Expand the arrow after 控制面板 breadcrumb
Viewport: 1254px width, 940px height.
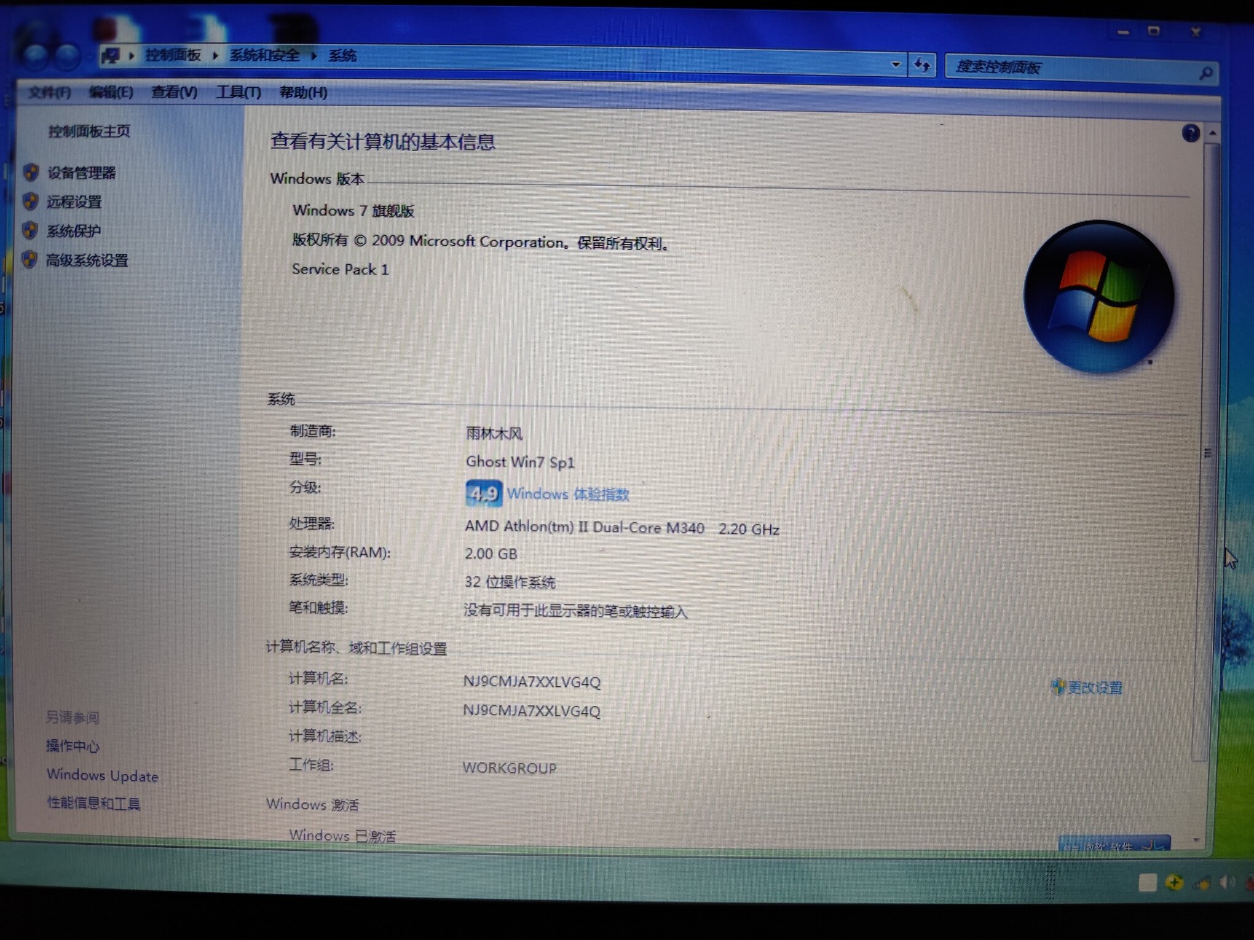215,56
